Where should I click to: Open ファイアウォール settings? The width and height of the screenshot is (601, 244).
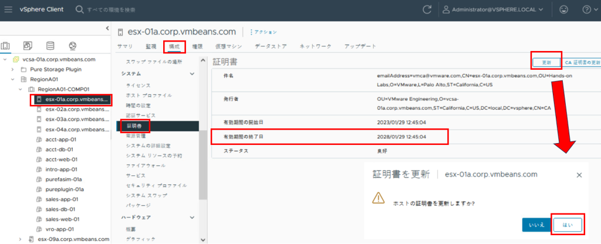tap(146, 165)
